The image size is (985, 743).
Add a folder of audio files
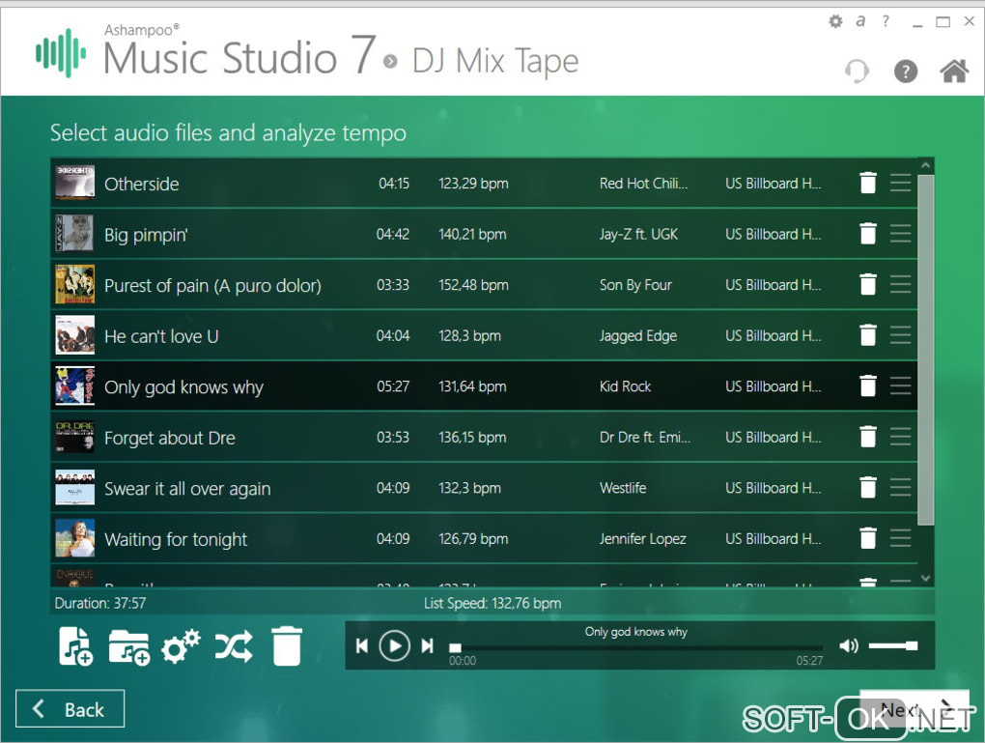[x=128, y=647]
